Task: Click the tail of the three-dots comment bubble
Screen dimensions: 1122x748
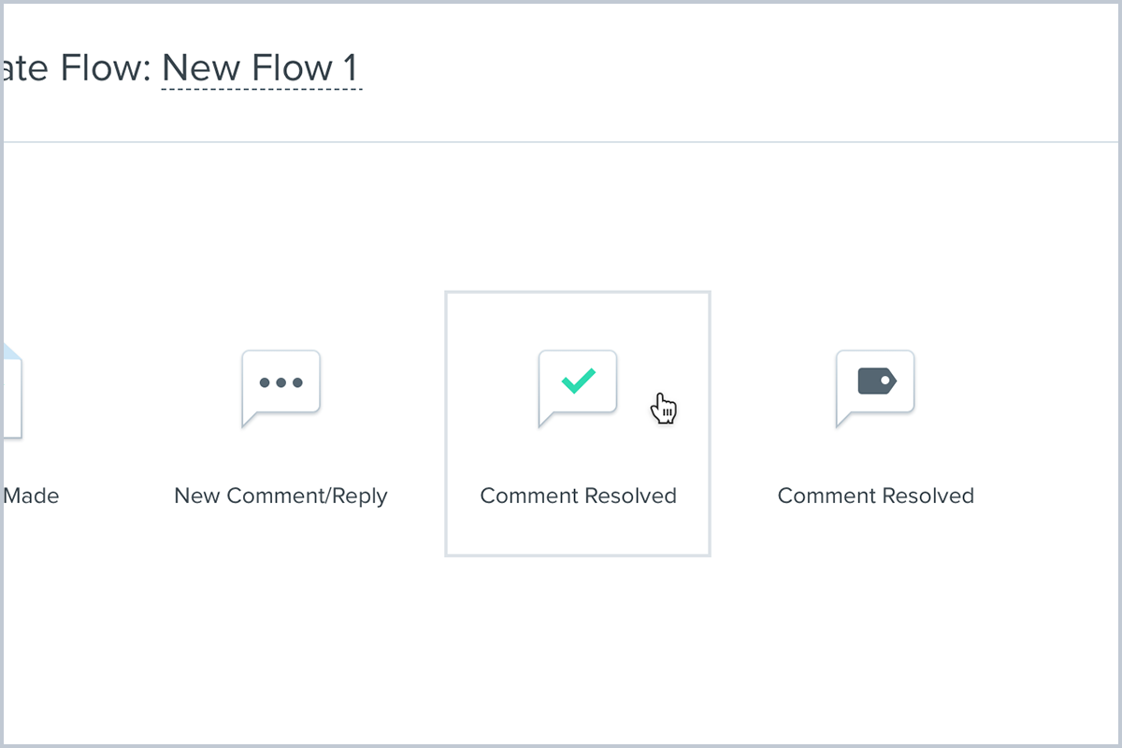Action: coord(246,420)
